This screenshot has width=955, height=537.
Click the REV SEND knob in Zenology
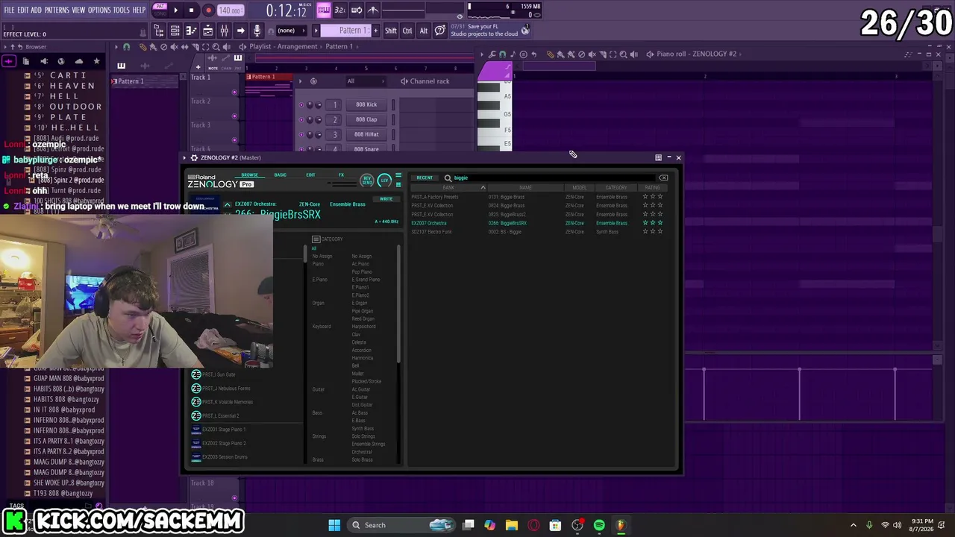click(367, 180)
